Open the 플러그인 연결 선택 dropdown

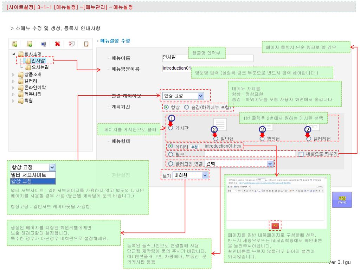click(239, 164)
